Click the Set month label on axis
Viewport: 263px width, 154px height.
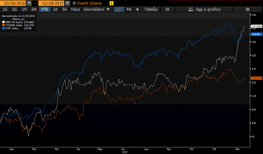coord(192,149)
